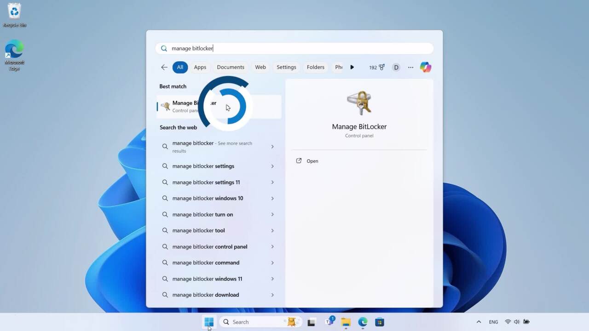Viewport: 589px width, 331px height.
Task: Expand the 'manage bitlocker command' chevron
Action: click(x=272, y=263)
